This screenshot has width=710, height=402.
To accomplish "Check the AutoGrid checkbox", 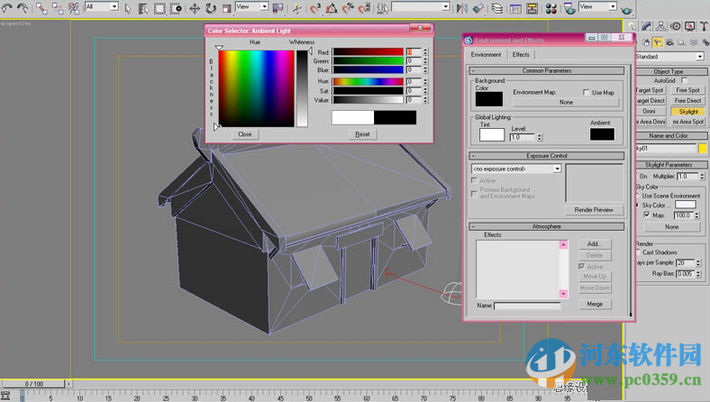I will pyautogui.click(x=685, y=80).
